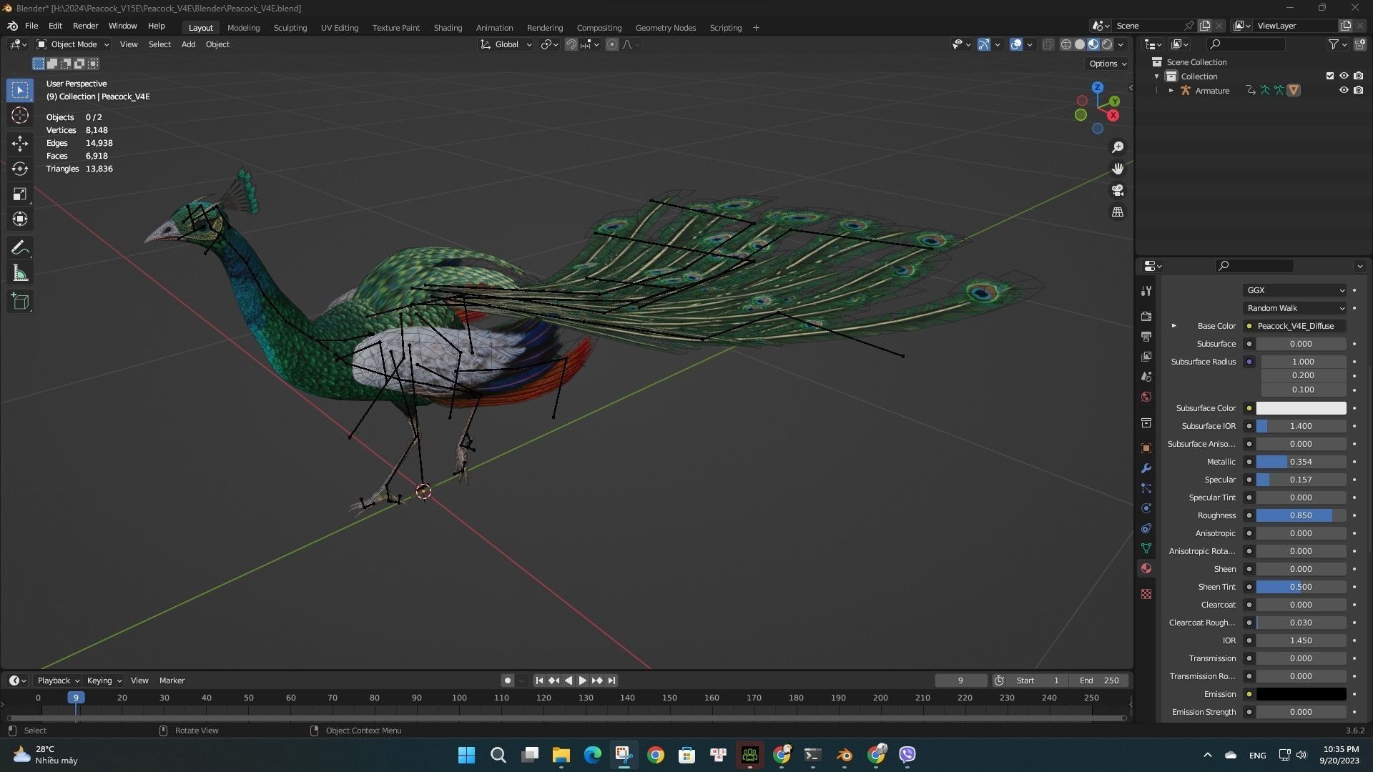
Task: Open the Physics properties tab
Action: [x=1146, y=508]
